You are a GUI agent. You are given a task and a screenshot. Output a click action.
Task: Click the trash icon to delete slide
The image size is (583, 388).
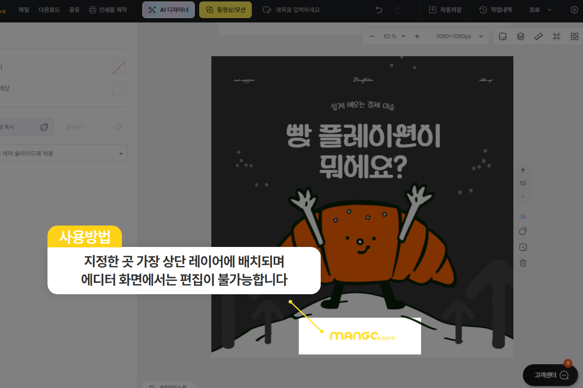[x=523, y=263]
